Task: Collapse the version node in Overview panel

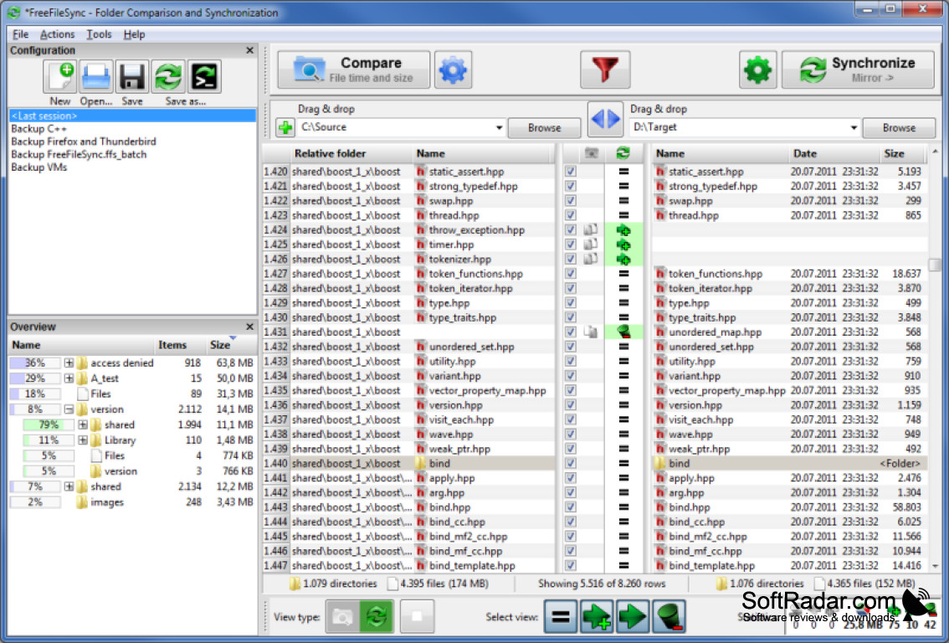Action: click(69, 409)
